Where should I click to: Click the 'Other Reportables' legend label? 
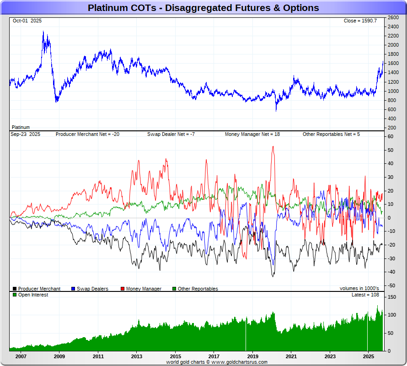coord(198,289)
